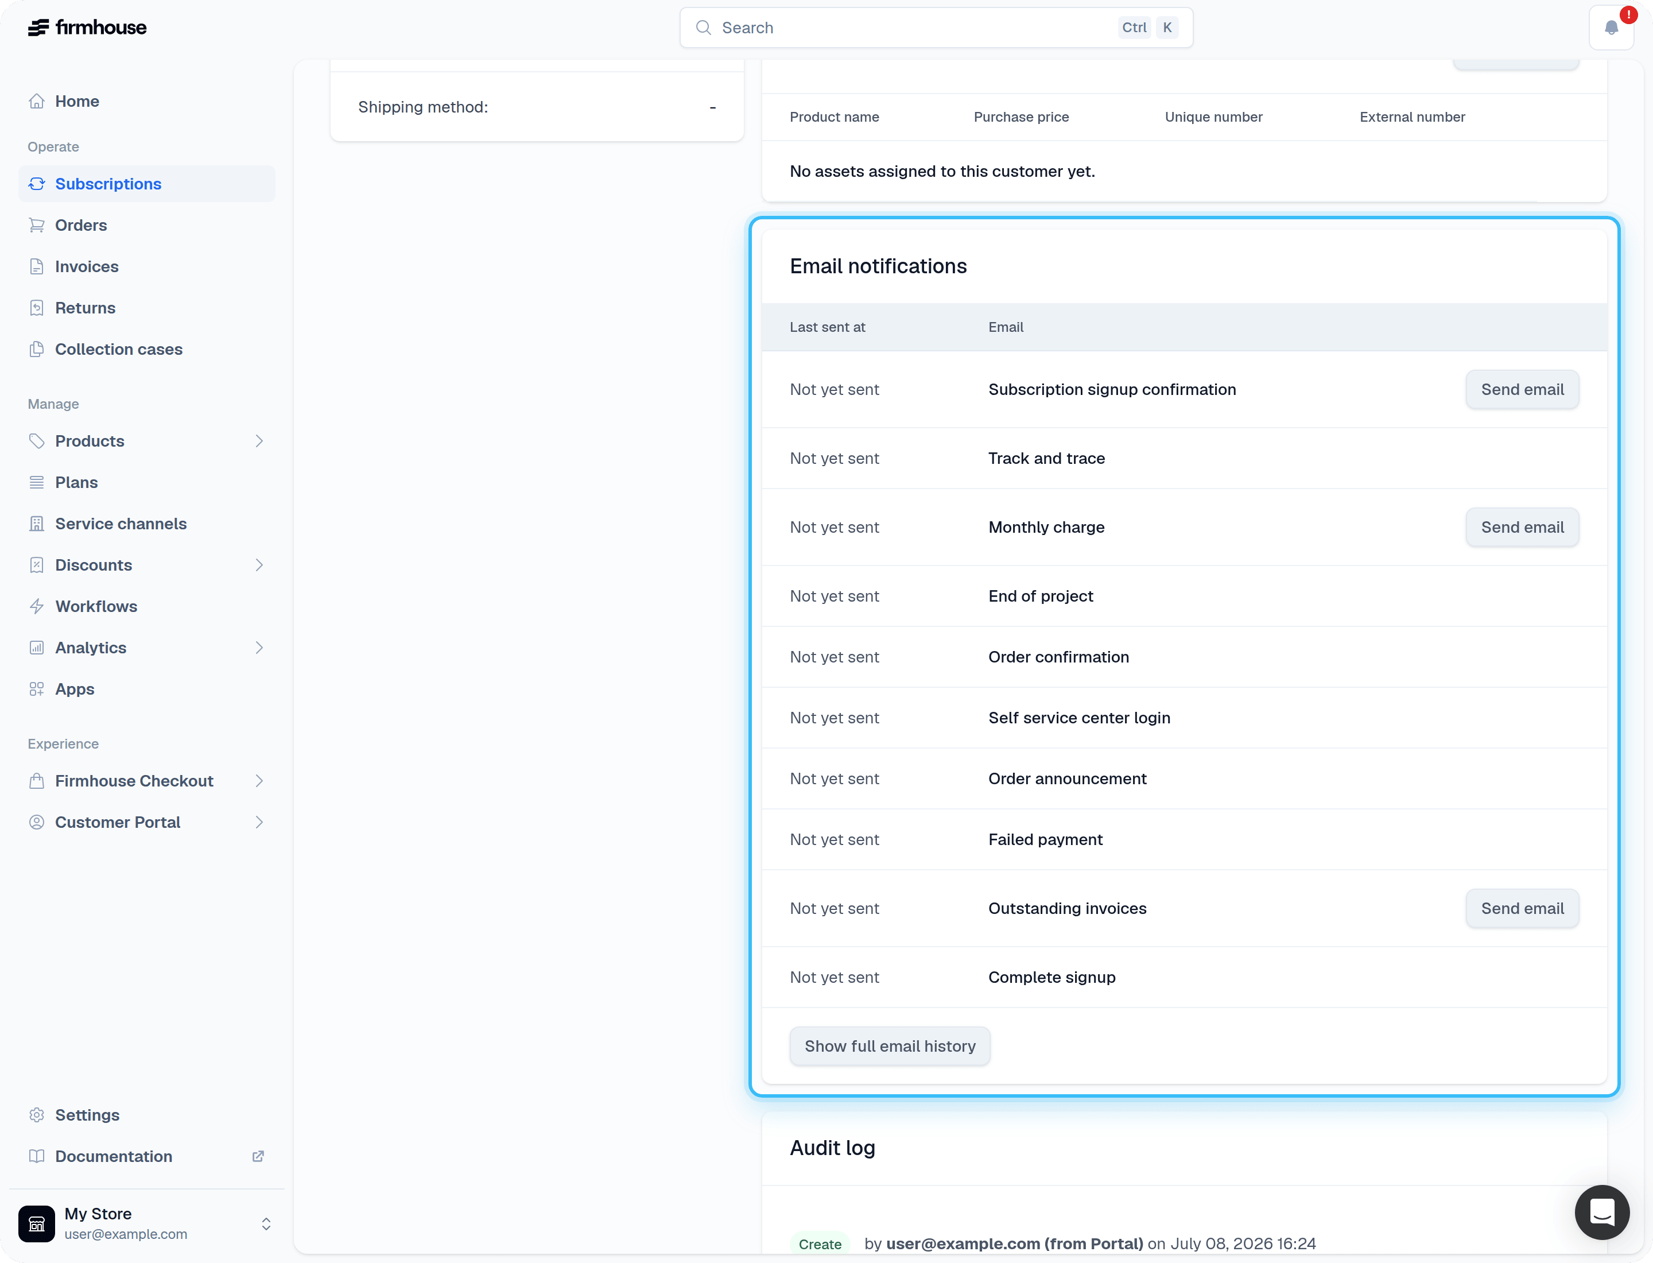Click the Track and trace row text
This screenshot has width=1653, height=1263.
[1046, 458]
